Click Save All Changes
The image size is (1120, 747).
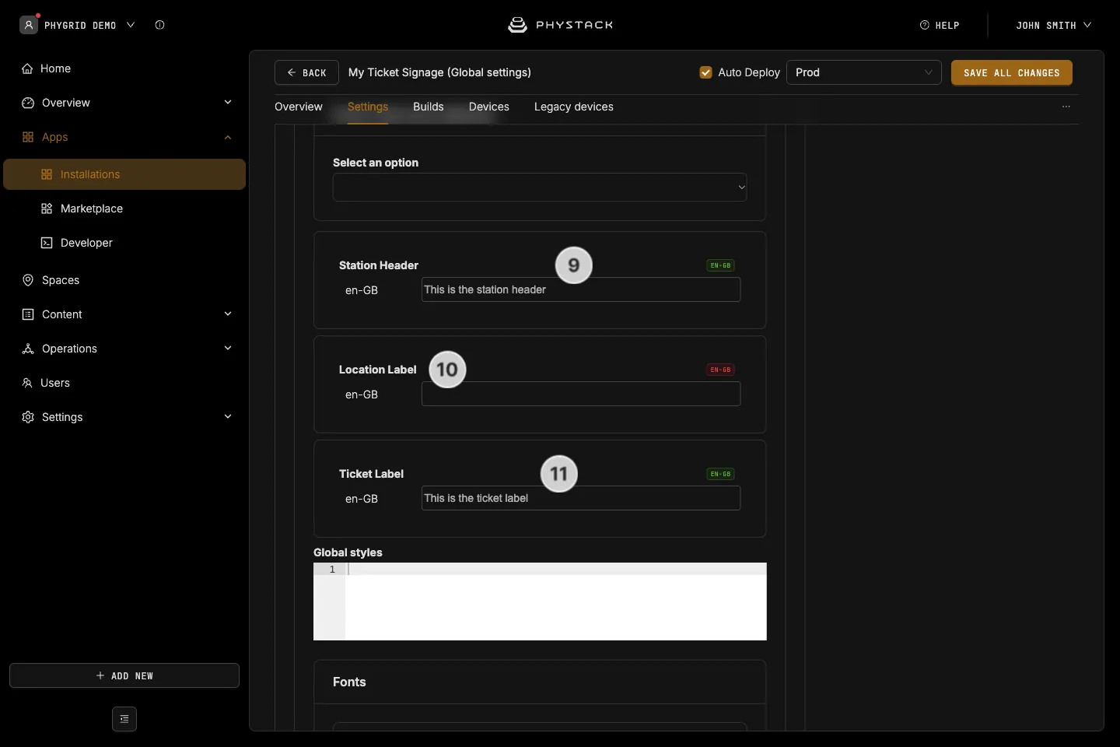click(1012, 72)
